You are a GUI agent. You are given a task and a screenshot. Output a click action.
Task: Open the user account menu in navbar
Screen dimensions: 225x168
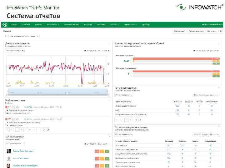click(x=212, y=25)
